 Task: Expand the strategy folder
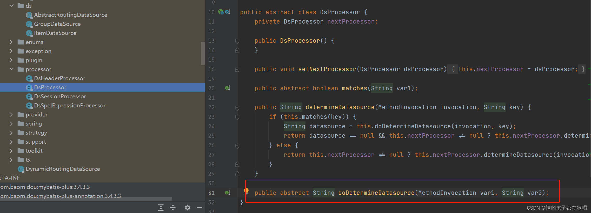pos(11,133)
